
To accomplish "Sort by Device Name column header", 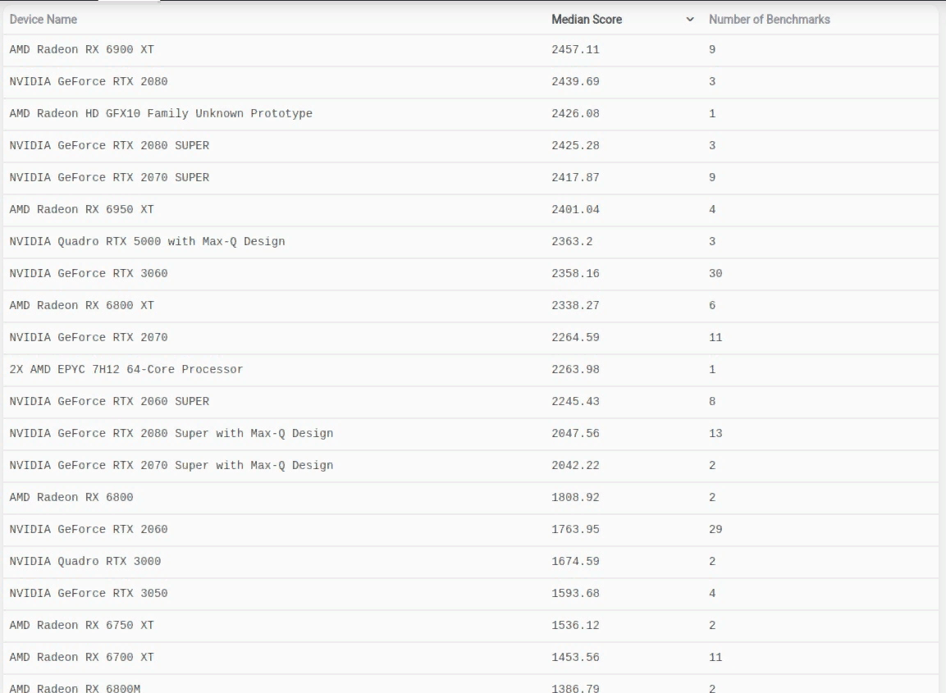I will 43,20.
